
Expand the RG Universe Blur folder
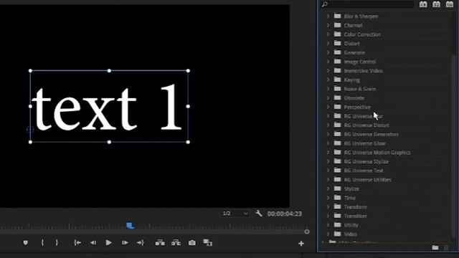point(328,116)
